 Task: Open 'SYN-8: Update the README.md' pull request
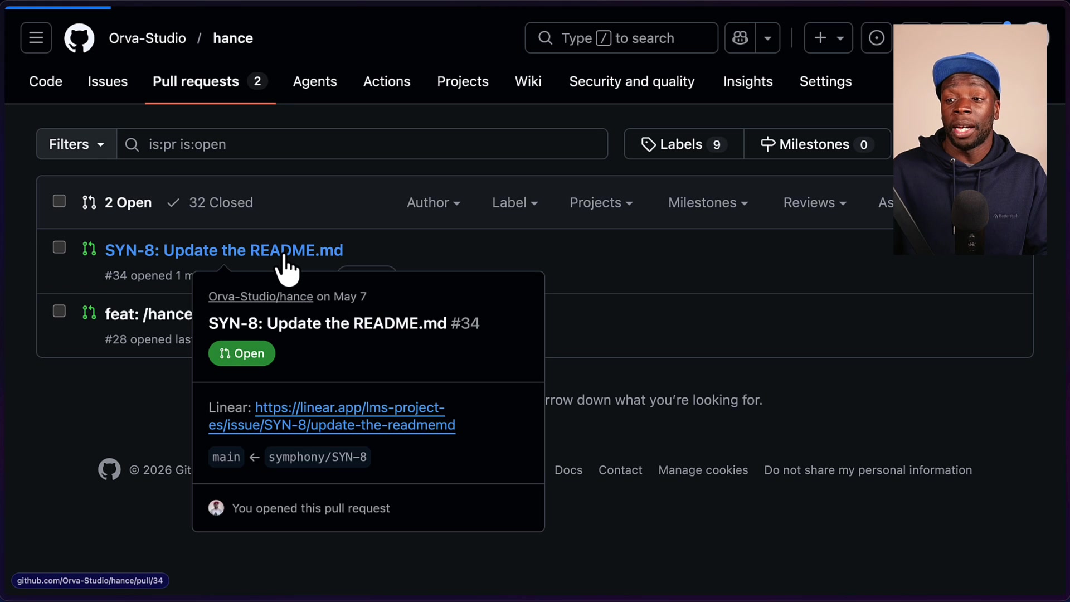tap(224, 250)
